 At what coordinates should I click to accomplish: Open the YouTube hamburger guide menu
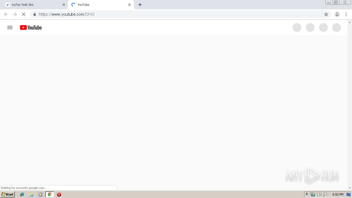10,28
